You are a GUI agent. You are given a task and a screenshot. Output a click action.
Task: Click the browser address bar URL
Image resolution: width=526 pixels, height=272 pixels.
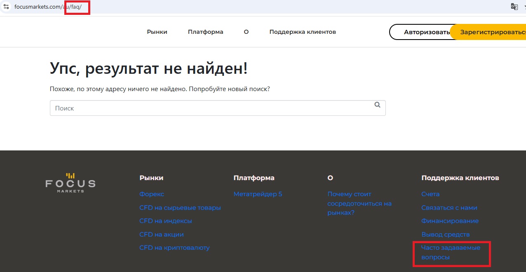48,7
